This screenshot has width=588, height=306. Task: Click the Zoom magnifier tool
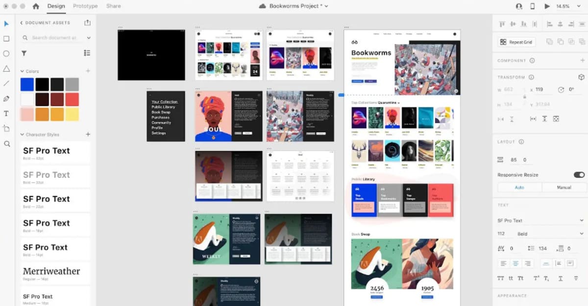click(x=6, y=144)
